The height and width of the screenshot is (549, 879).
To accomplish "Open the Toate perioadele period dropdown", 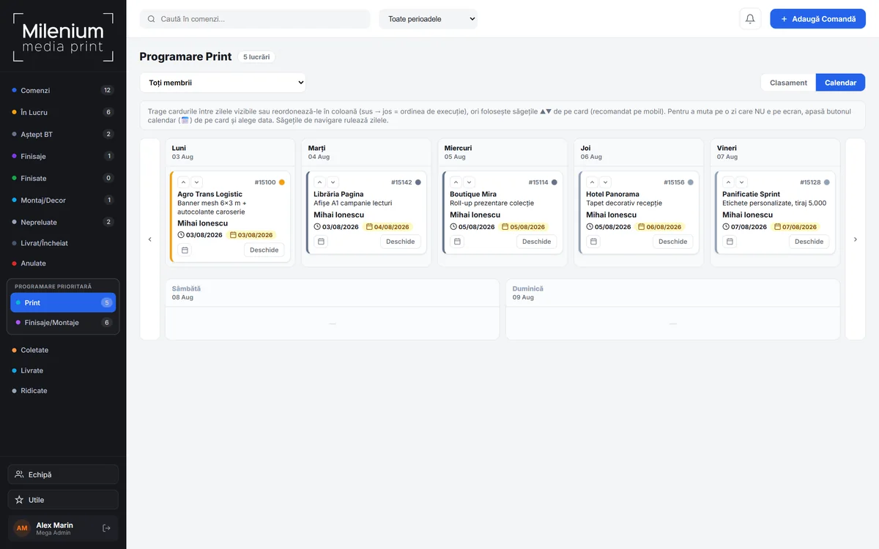I will [428, 19].
